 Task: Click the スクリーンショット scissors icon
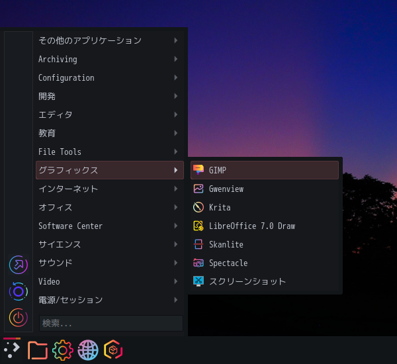[x=198, y=281]
